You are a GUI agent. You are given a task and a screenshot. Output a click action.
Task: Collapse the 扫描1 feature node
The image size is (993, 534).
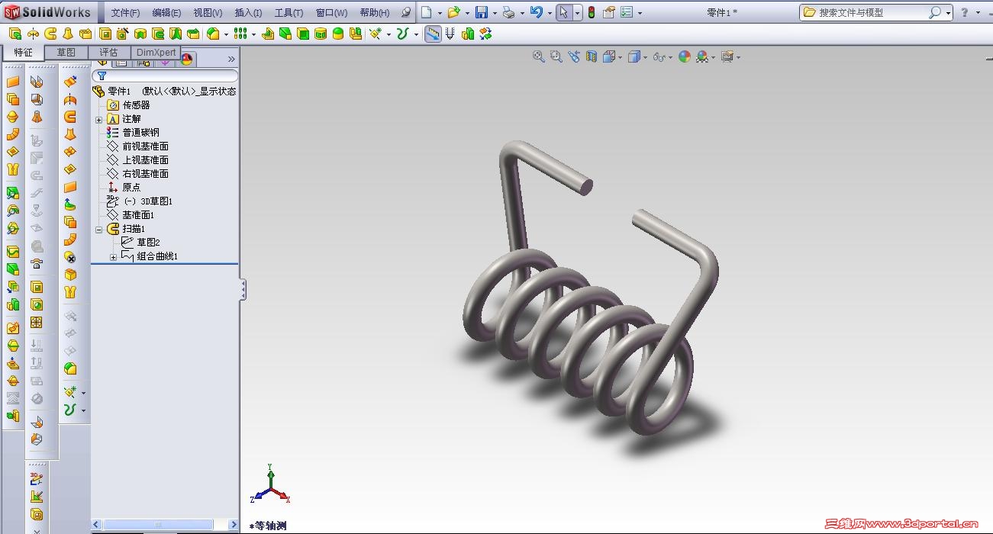click(x=99, y=230)
